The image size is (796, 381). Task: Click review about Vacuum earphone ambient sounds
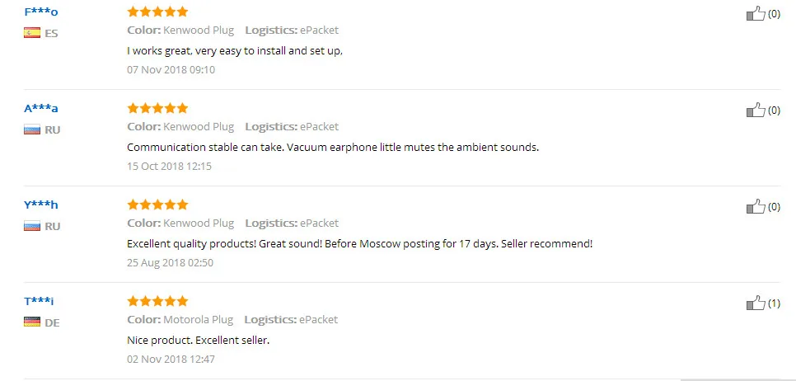332,147
